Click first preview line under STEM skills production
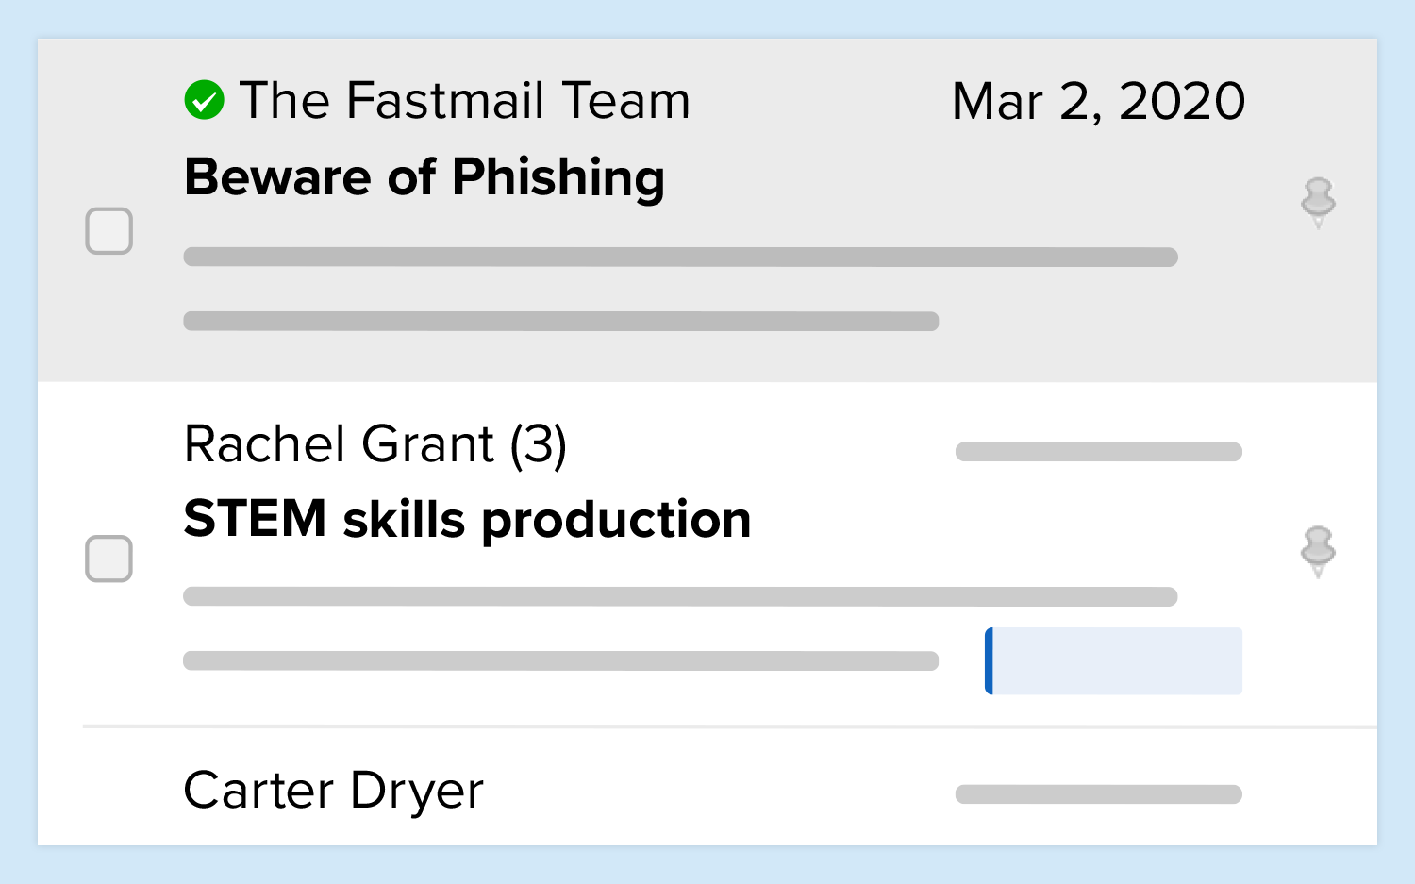1415x884 pixels. (x=680, y=596)
